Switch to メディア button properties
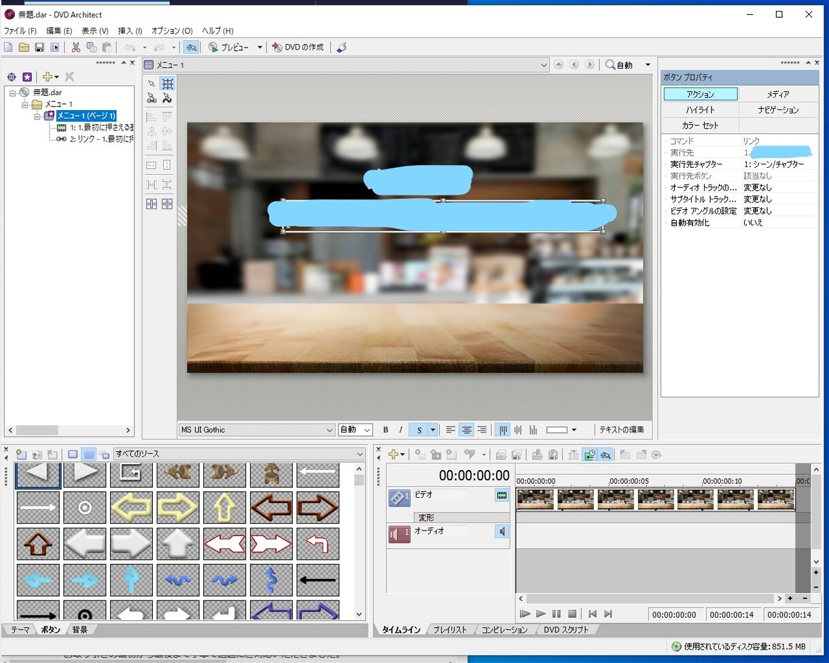Screen dimensions: 829x663 (x=778, y=94)
